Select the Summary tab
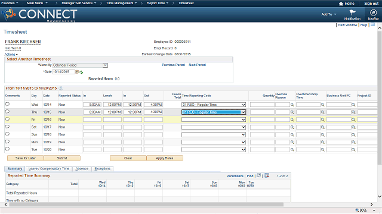 [x=14, y=169]
